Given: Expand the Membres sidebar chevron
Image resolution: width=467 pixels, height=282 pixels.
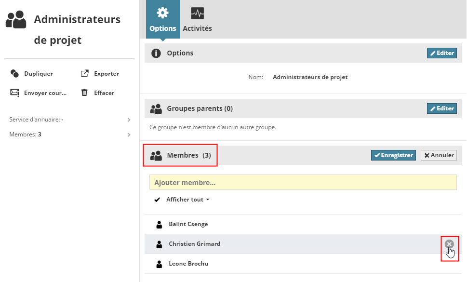Looking at the screenshot, I should pos(129,134).
